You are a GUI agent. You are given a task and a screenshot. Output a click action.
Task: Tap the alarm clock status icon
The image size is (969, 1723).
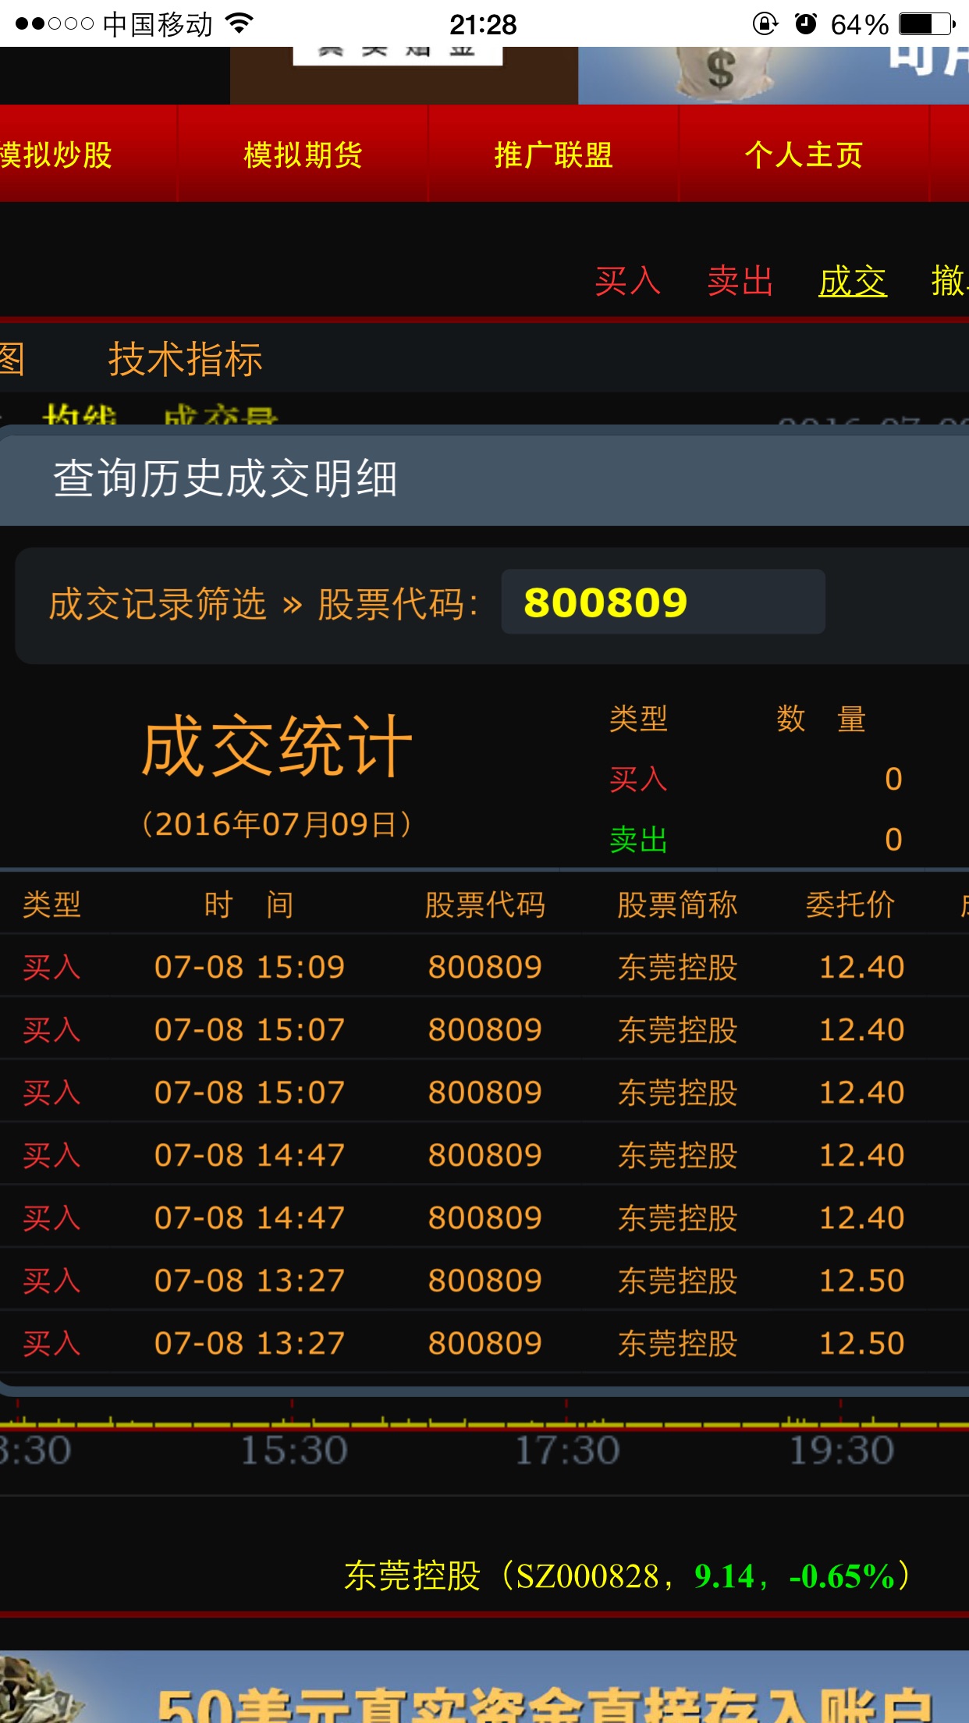[x=805, y=24]
